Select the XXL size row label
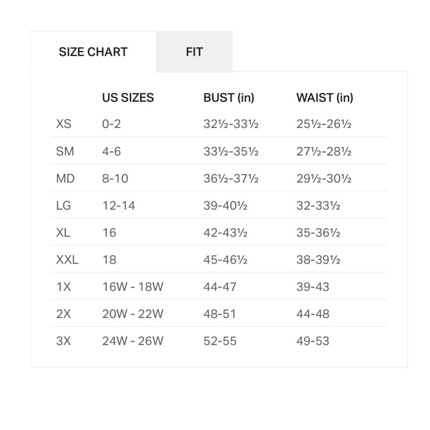Screen dimensions: 430x430 [x=67, y=260]
